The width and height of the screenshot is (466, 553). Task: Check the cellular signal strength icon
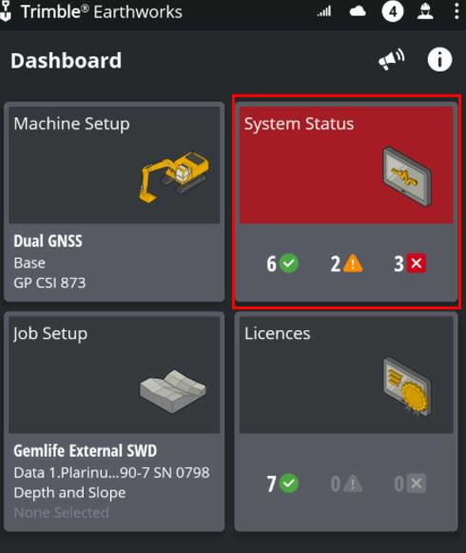click(x=324, y=12)
